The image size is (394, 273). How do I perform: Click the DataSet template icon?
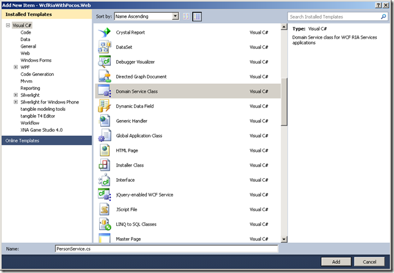[x=105, y=47]
